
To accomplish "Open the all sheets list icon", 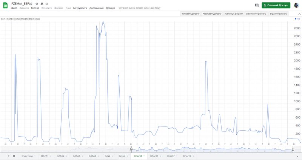I will coord(14,156).
